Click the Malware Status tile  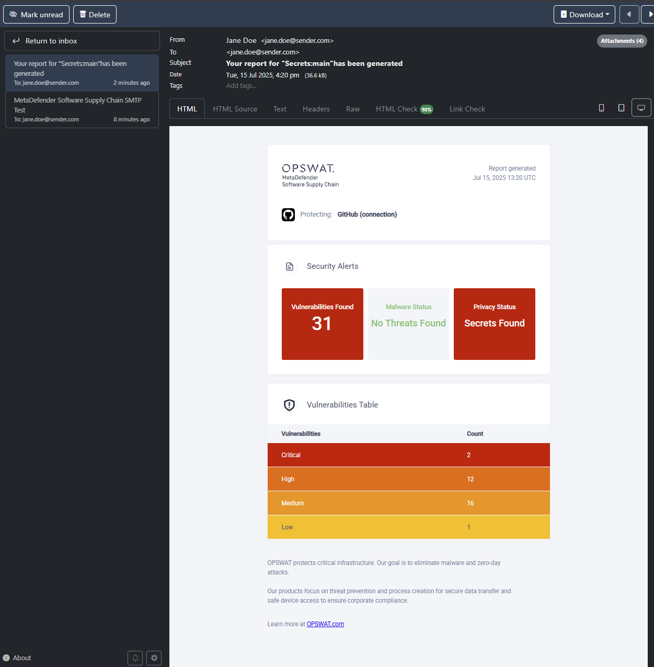point(408,324)
